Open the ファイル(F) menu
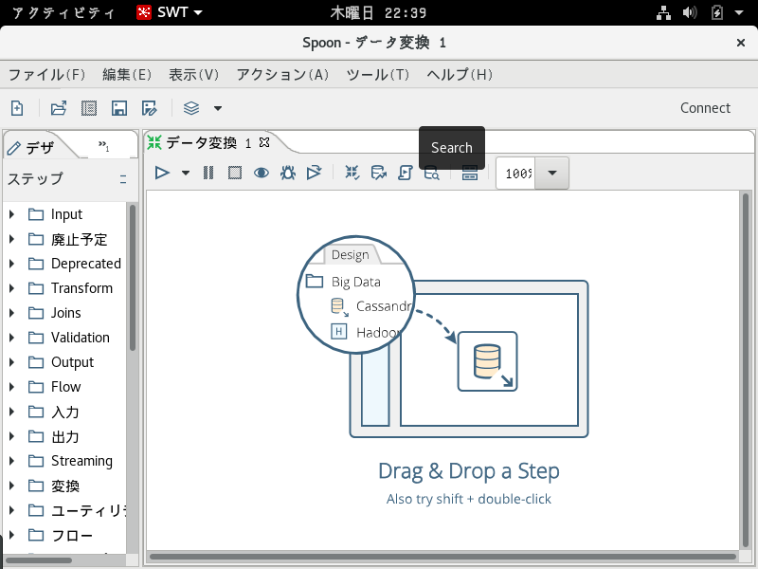Viewport: 758px width, 569px height. point(46,75)
